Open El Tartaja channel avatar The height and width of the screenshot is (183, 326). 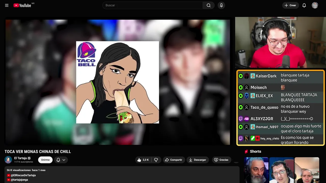coord(8,160)
